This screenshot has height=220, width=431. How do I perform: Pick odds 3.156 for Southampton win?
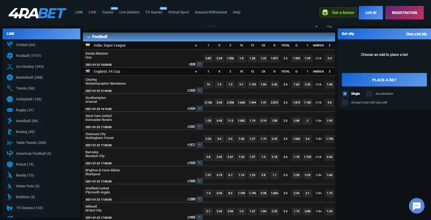[208, 102]
